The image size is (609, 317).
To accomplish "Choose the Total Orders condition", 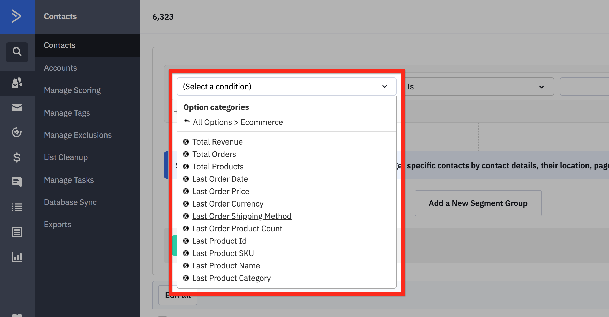I will point(214,154).
